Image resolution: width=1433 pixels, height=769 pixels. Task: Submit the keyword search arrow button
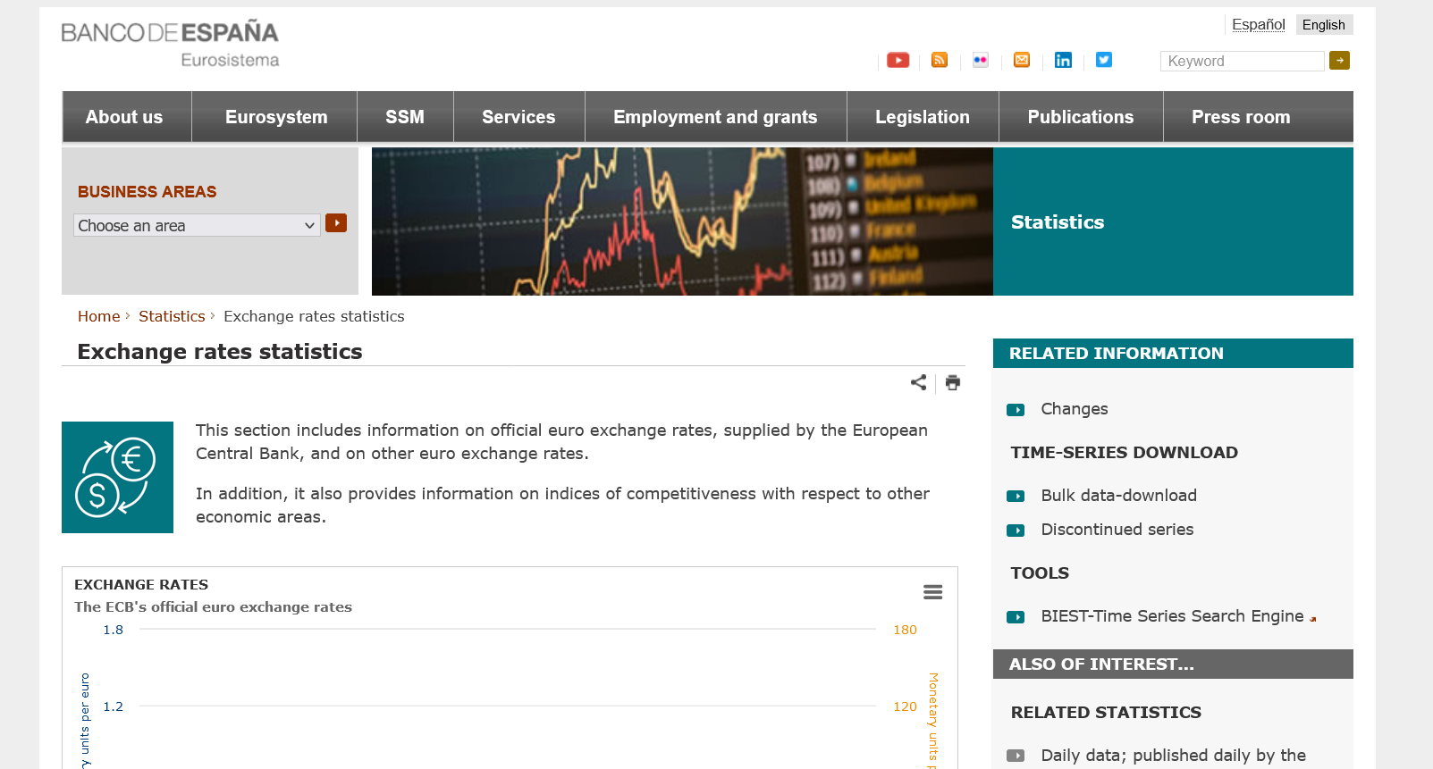tap(1339, 61)
